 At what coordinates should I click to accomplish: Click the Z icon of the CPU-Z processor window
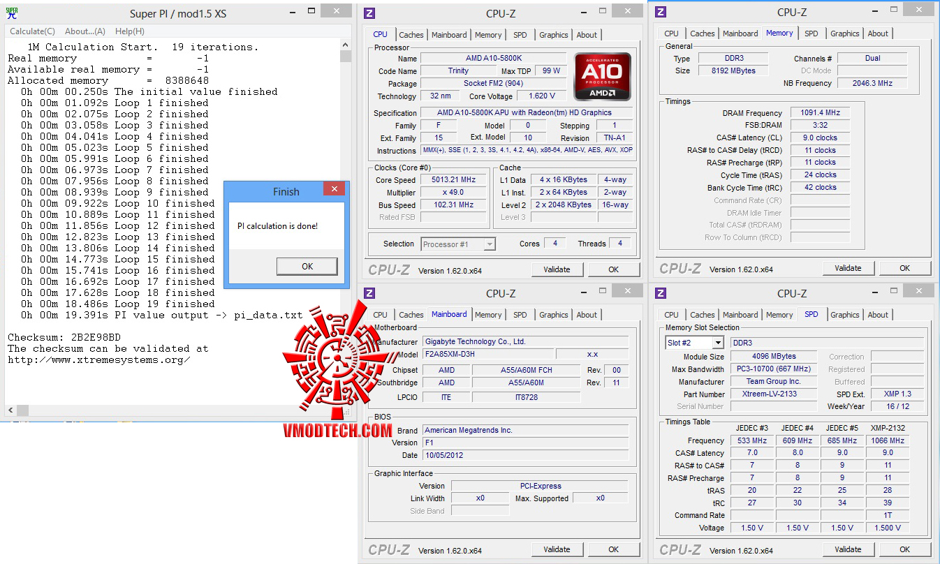369,13
